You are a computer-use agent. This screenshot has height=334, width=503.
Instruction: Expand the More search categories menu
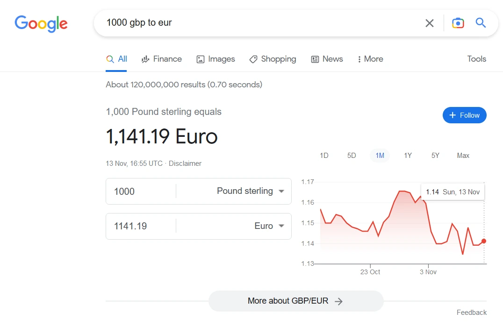[370, 59]
